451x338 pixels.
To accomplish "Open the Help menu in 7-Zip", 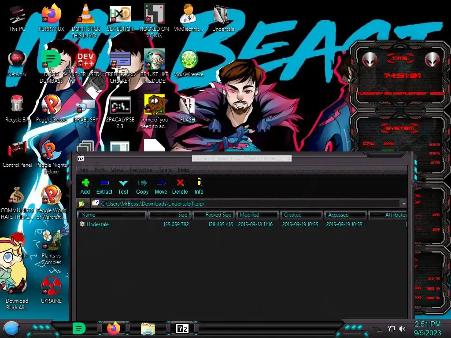I will [184, 170].
